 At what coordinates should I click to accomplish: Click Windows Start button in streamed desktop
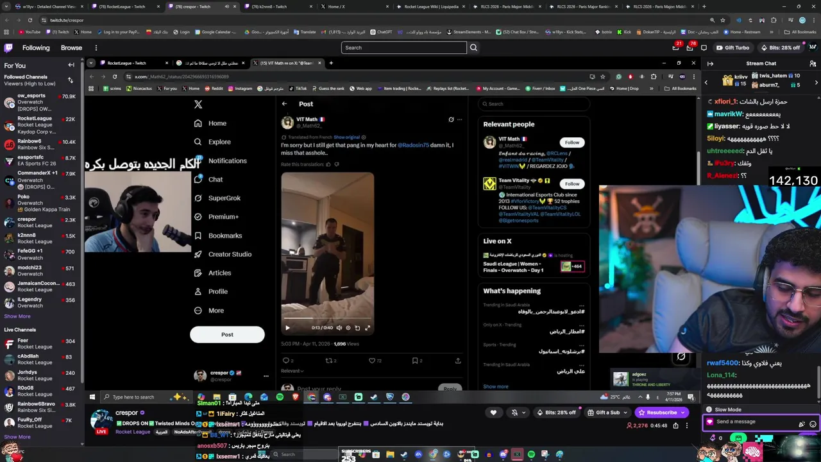[92, 397]
